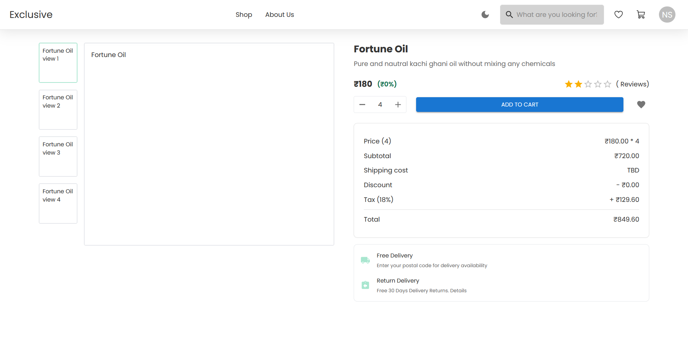Increase quantity with the plus button

tap(398, 105)
